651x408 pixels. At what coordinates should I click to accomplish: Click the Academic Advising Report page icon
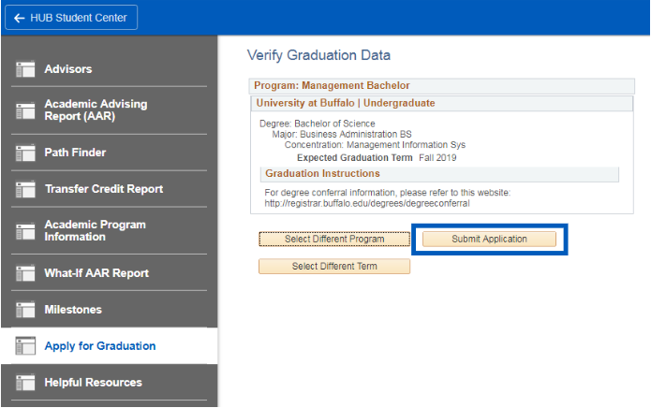point(25,110)
